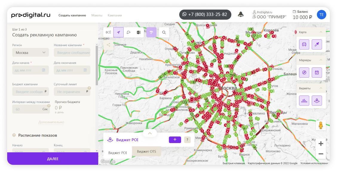
Task: Open the Excel import tool
Action: coord(139,32)
